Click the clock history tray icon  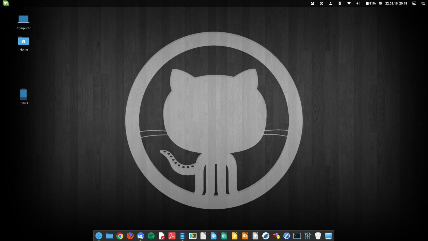[x=322, y=3]
